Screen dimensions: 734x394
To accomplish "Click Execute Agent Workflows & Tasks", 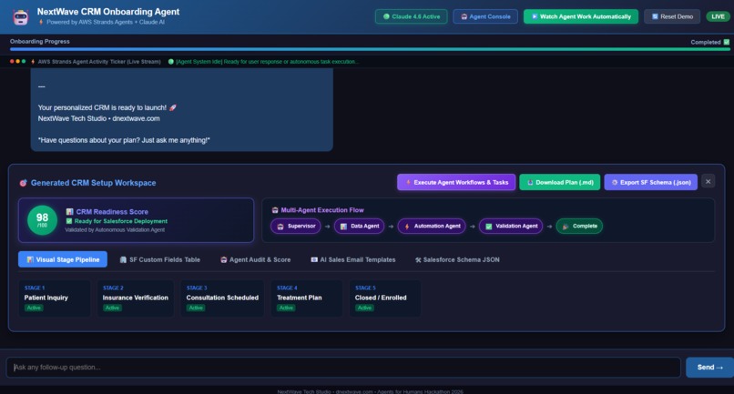I will (456, 183).
